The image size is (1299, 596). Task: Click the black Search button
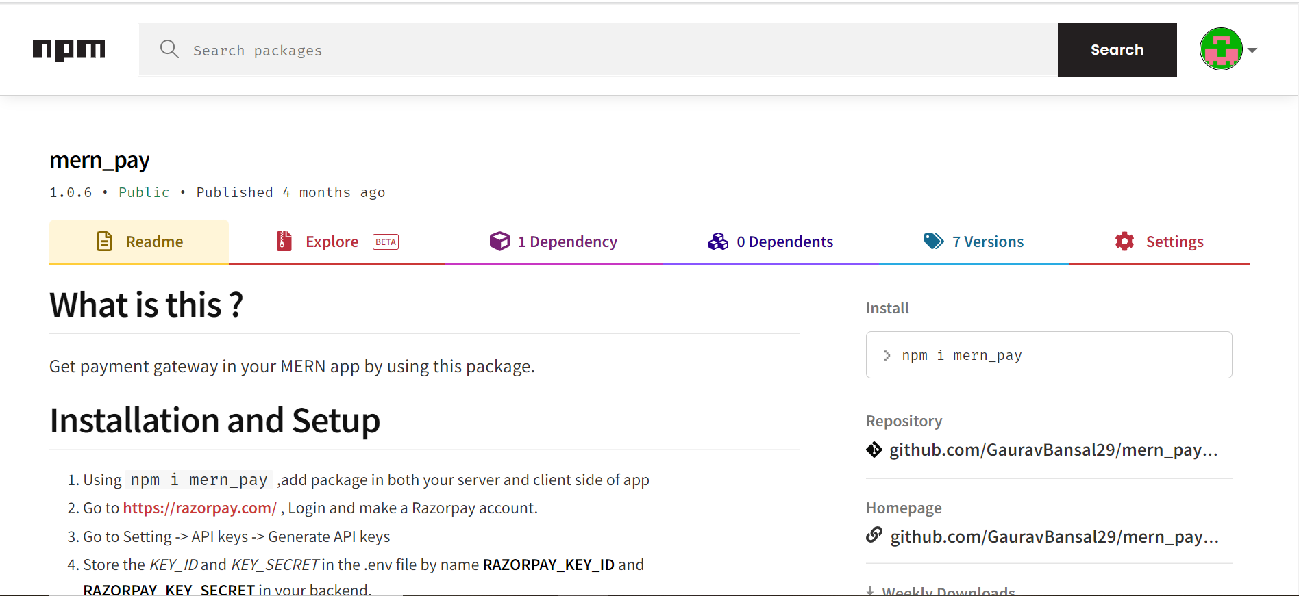click(x=1117, y=50)
